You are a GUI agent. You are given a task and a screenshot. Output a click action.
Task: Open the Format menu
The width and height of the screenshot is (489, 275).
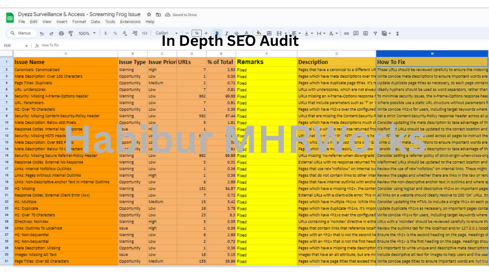79,22
